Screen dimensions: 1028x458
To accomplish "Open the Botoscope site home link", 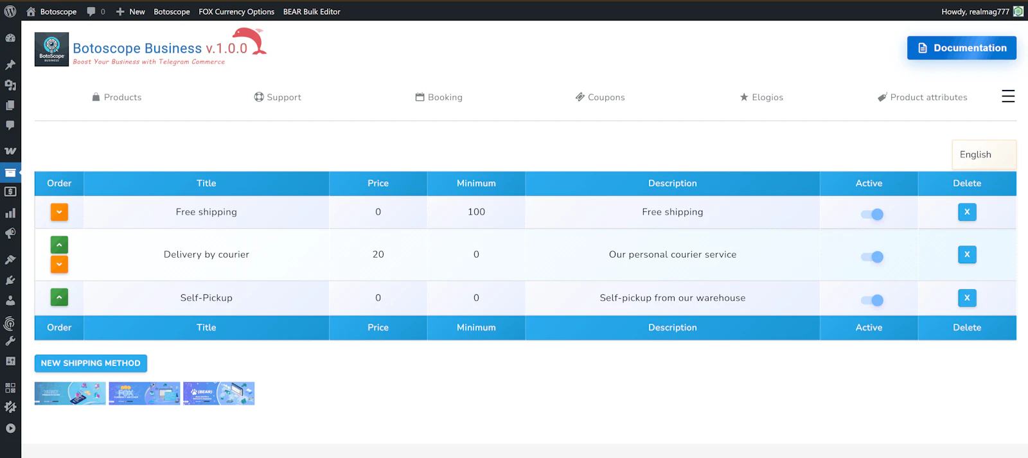I will [x=51, y=12].
